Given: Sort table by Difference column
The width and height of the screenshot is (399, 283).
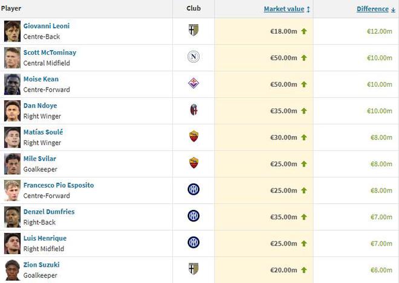Looking at the screenshot, I should pyautogui.click(x=372, y=9).
